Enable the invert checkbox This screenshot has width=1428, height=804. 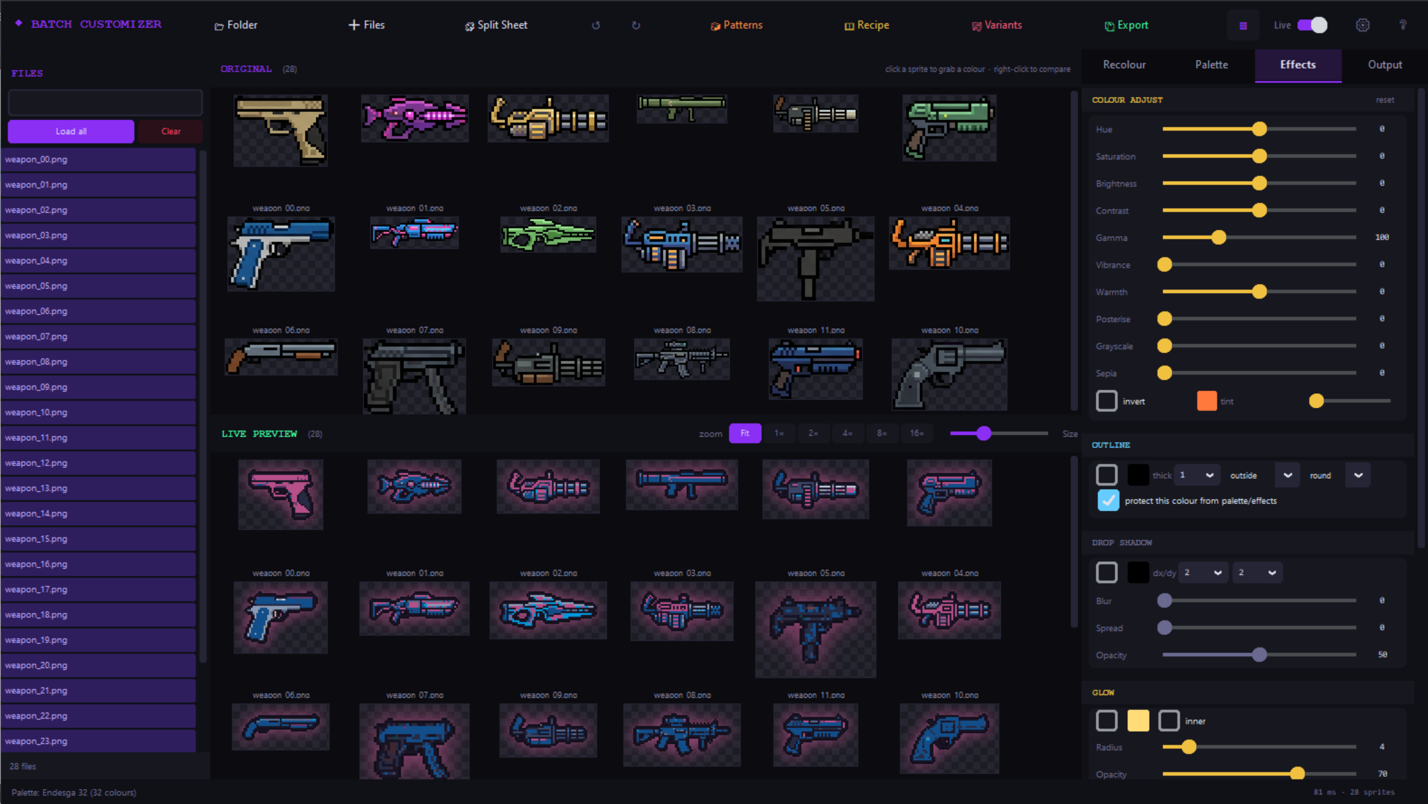1106,401
